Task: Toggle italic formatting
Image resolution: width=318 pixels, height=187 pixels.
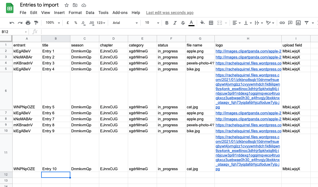Action: coord(175,23)
